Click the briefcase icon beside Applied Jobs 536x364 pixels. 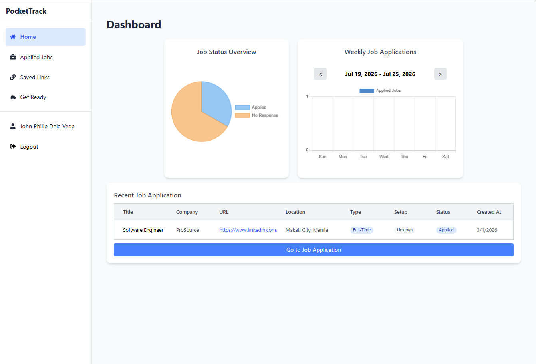point(13,57)
